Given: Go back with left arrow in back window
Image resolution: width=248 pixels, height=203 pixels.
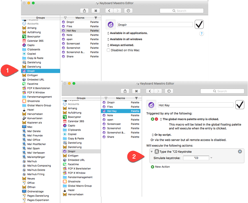Looking at the screenshot, I should click(x=109, y=11).
